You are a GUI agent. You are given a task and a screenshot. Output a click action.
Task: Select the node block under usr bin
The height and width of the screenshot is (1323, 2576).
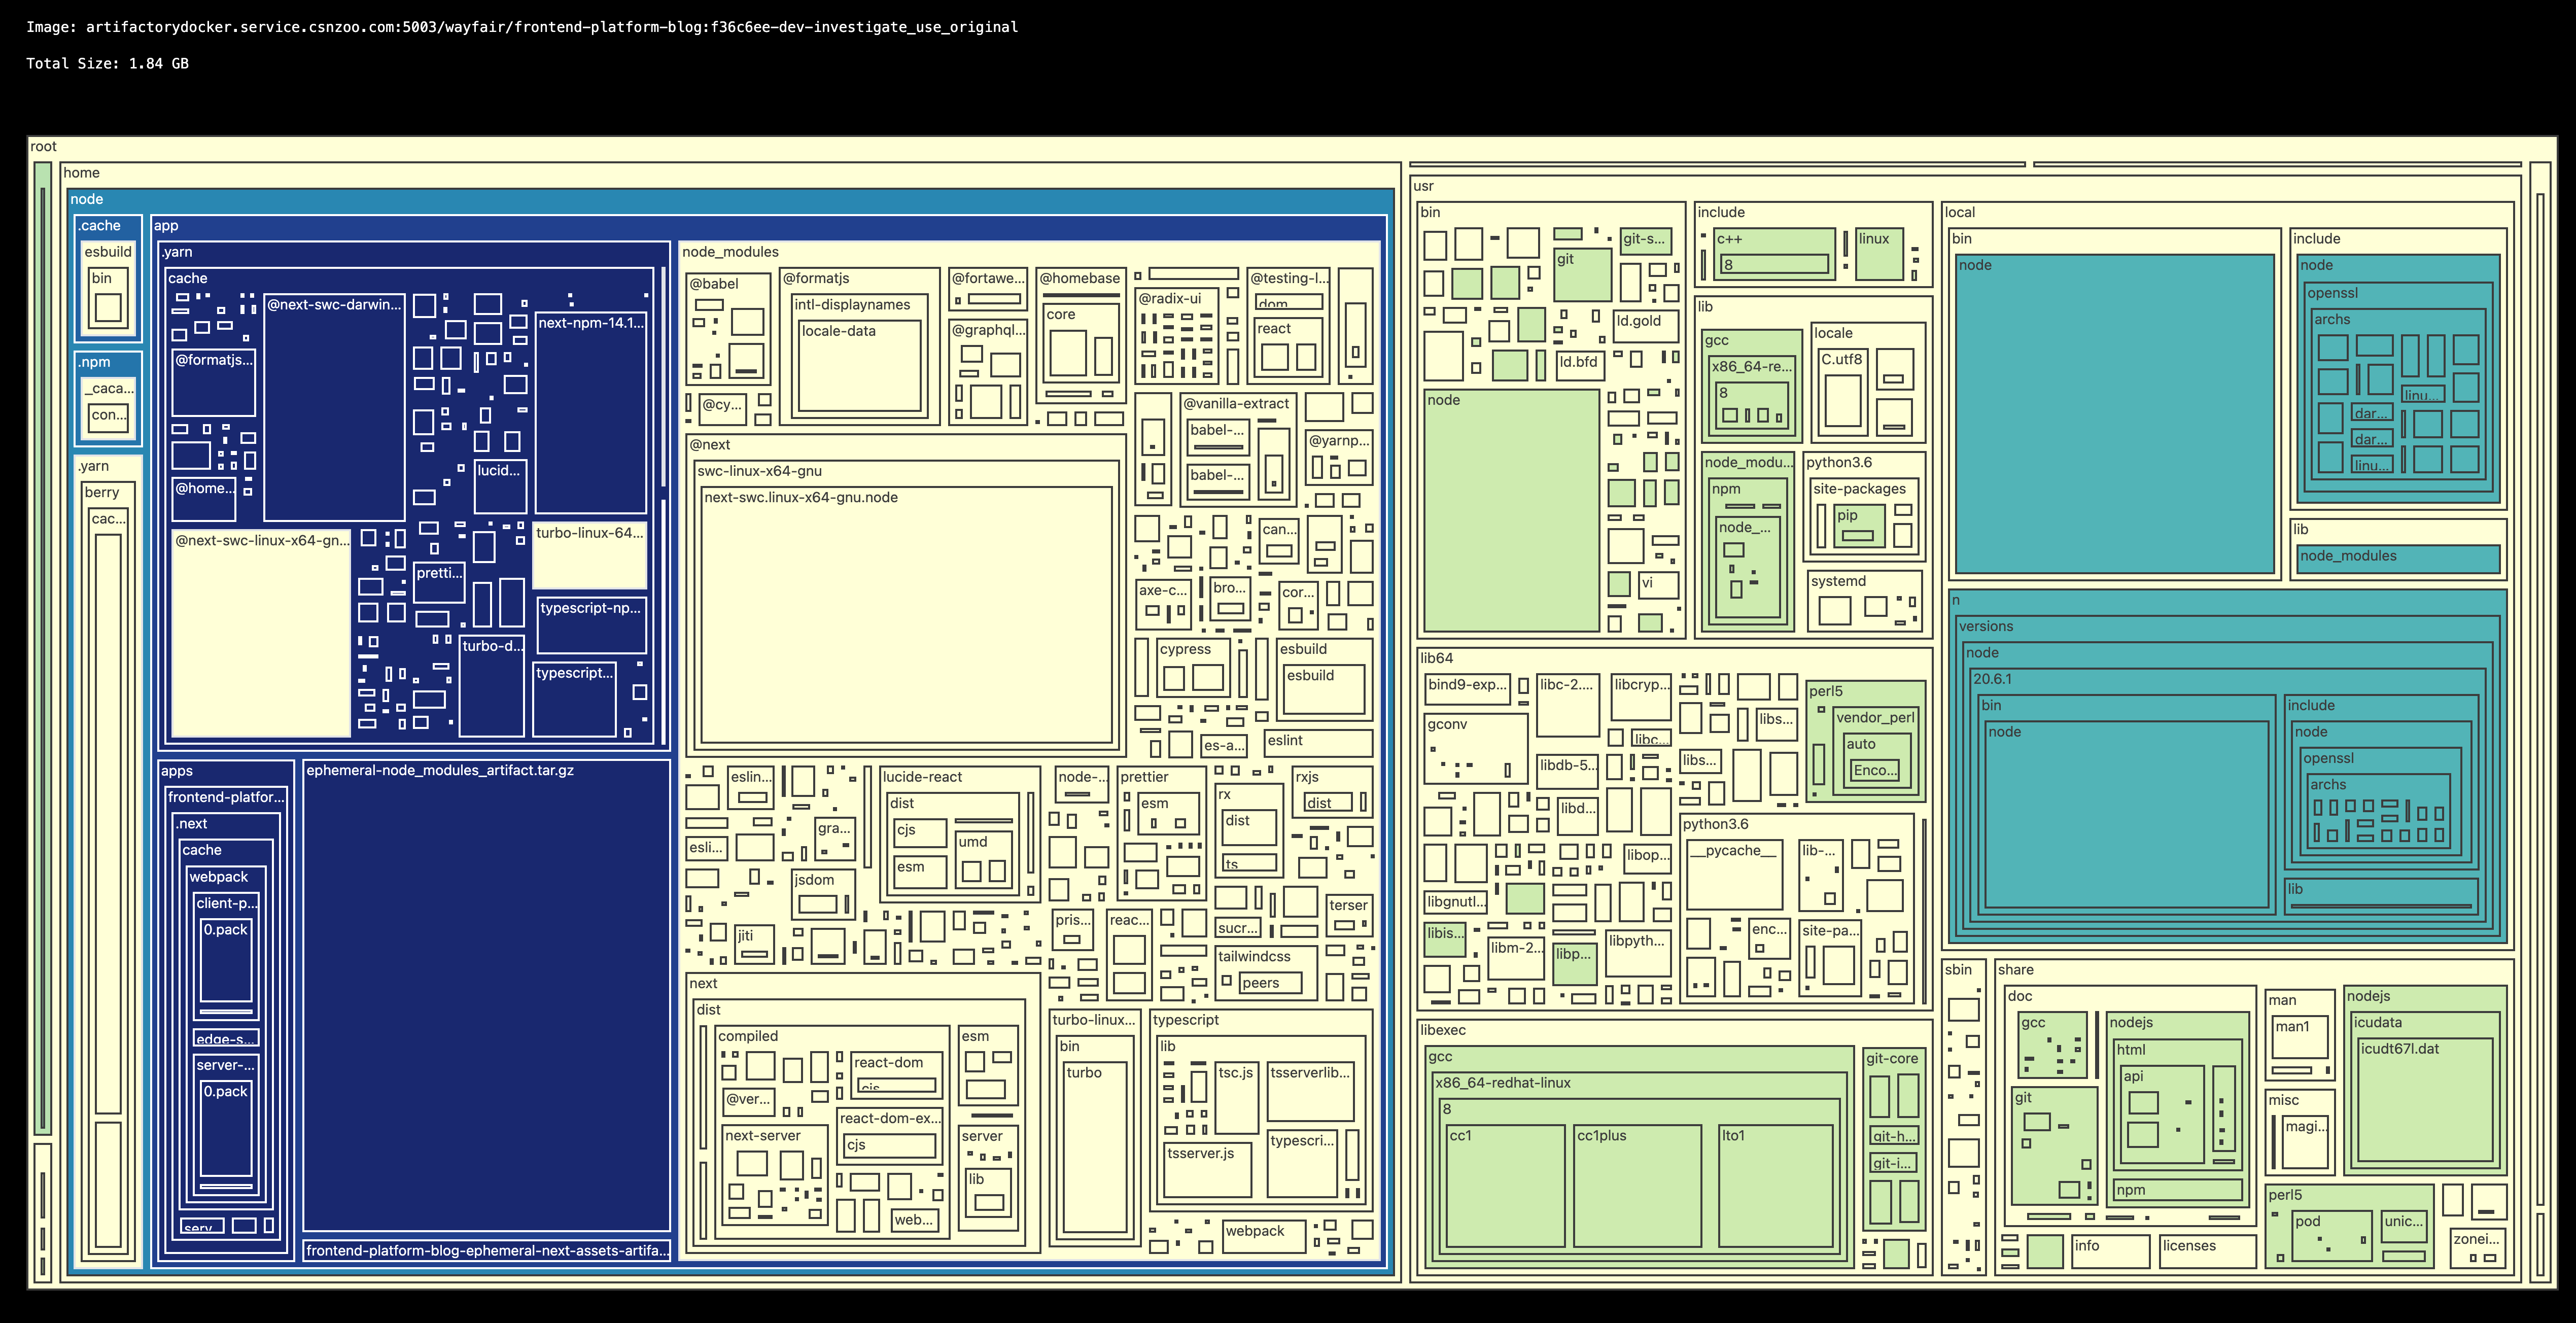1511,510
